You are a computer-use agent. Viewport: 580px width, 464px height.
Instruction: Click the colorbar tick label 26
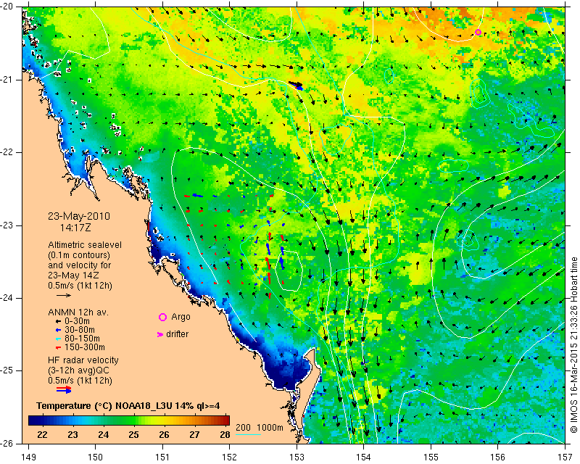[x=164, y=435]
